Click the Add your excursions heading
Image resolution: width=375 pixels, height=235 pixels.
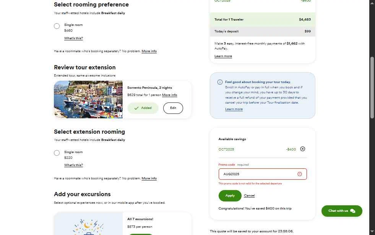(x=82, y=194)
